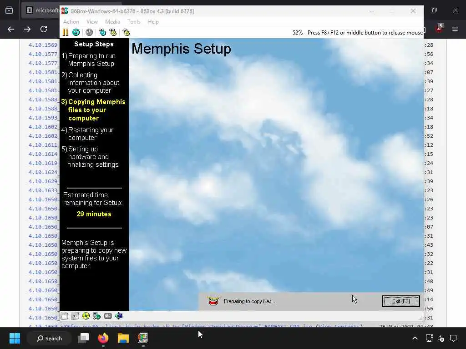Open the 4.10.1569 link in browser list
This screenshot has width=466, height=349.
43,45
